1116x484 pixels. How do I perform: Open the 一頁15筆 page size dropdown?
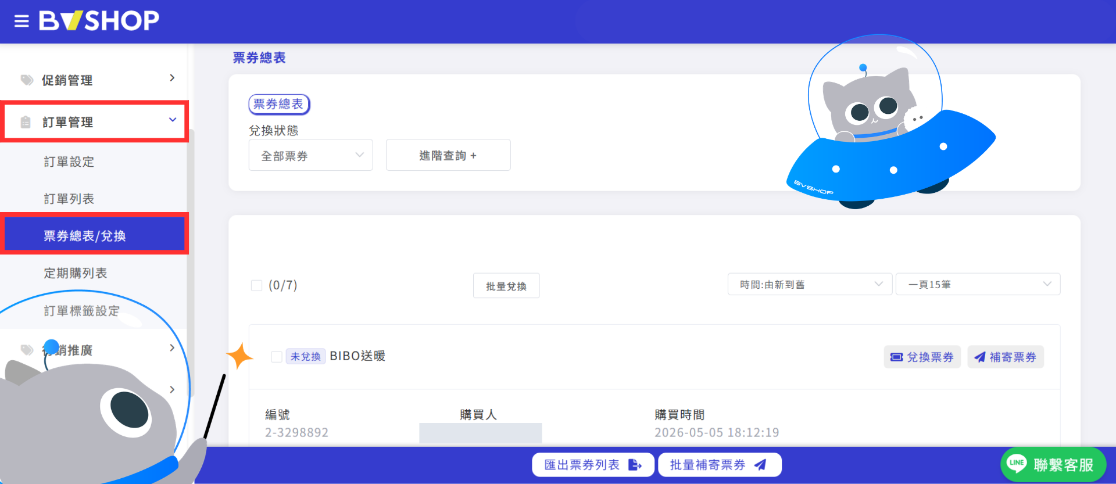(978, 284)
